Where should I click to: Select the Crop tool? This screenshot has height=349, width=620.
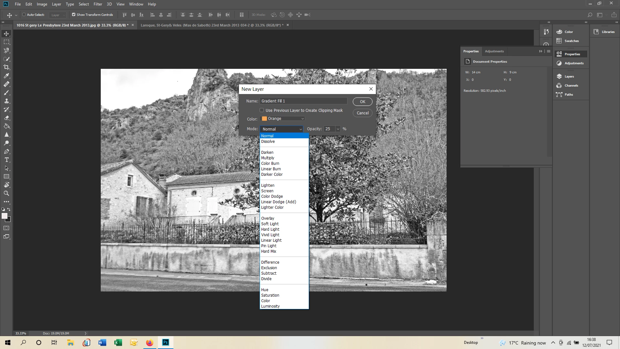coord(6,67)
